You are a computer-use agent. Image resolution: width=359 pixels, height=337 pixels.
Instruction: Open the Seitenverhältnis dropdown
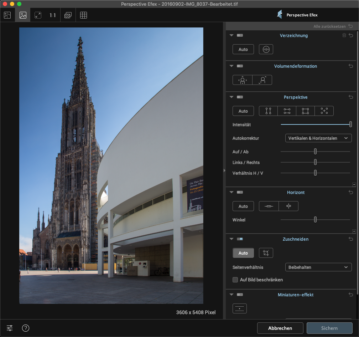[x=318, y=267]
